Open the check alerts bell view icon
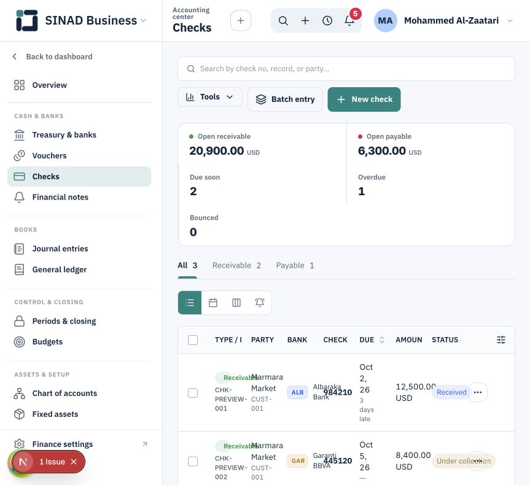The height and width of the screenshot is (485, 530). 260,303
